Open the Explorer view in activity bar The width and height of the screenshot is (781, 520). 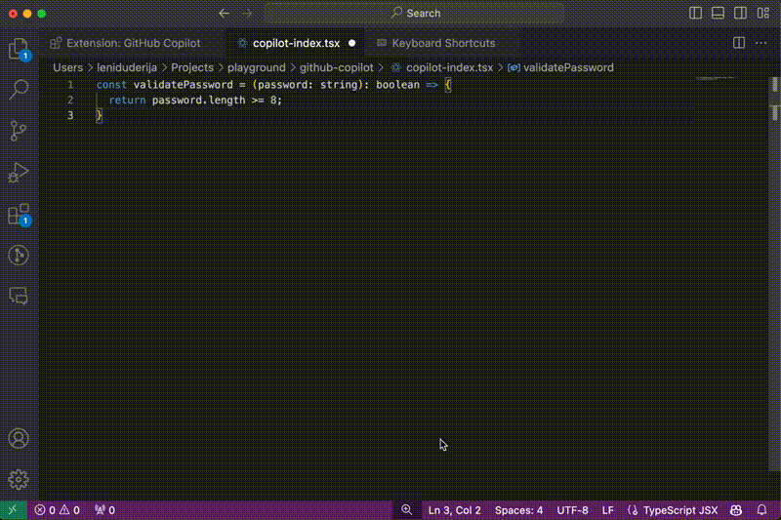click(19, 49)
